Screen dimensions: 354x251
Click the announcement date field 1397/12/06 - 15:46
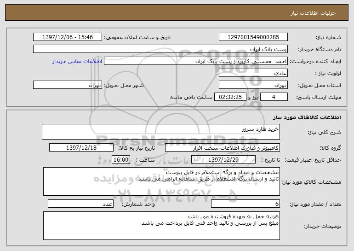coord(68,37)
